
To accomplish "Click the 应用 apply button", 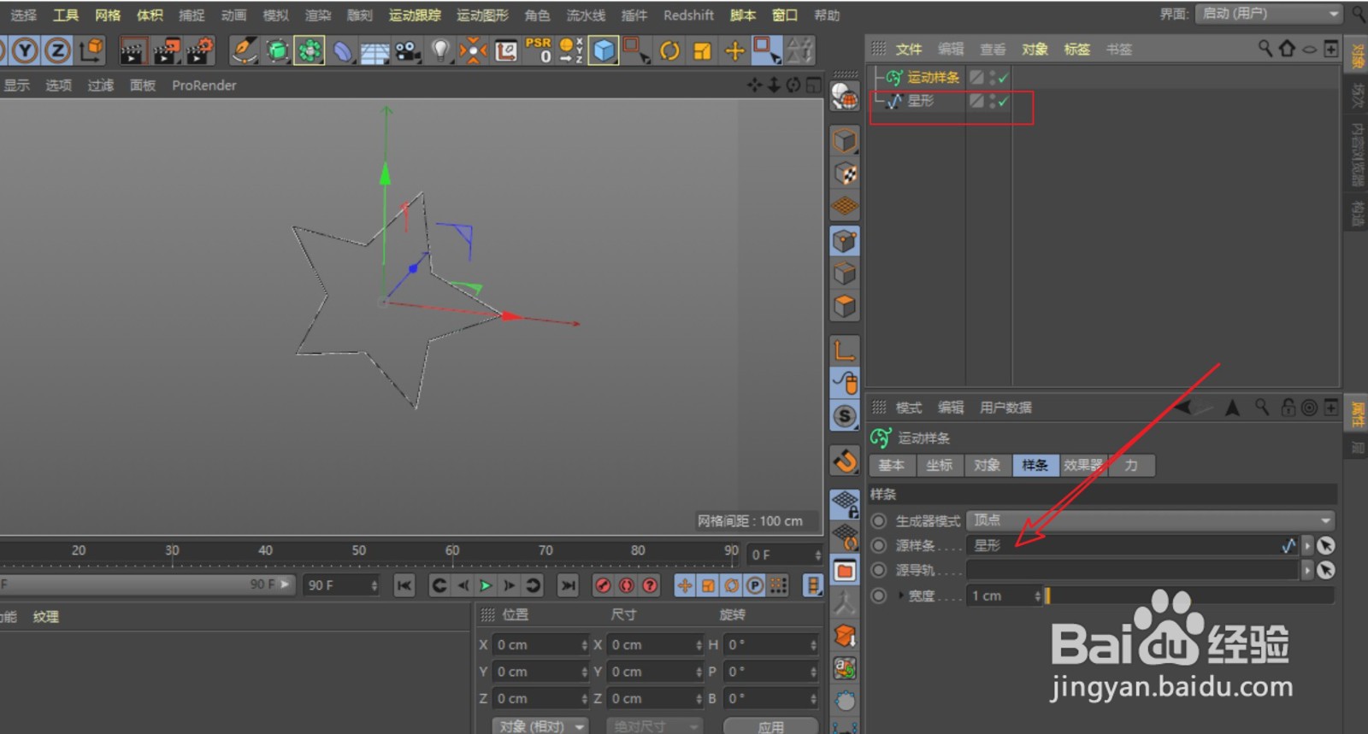I will [x=770, y=726].
